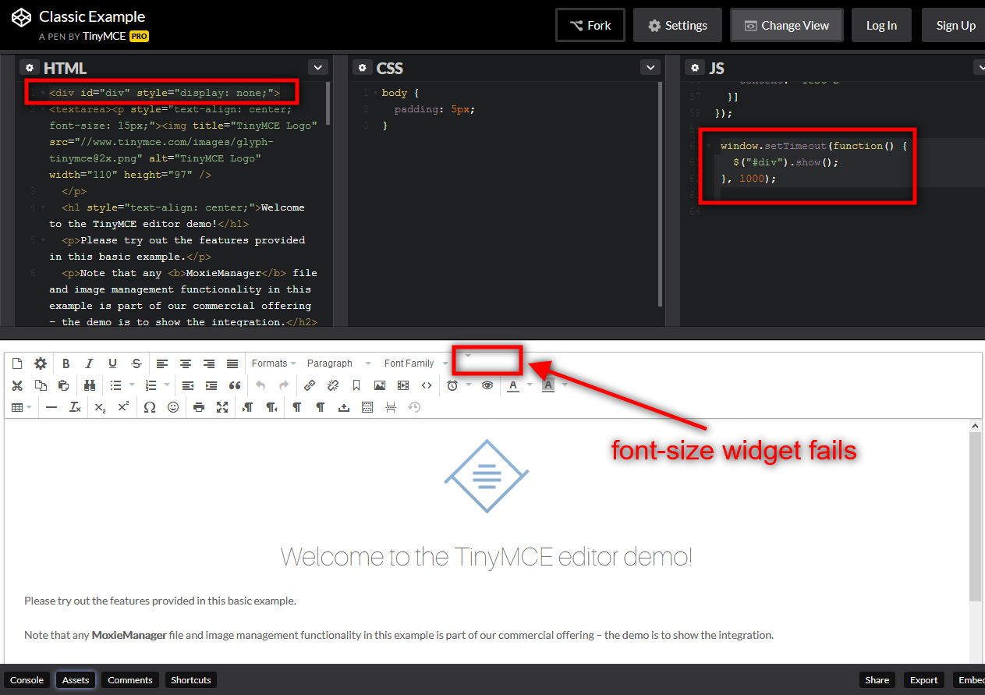The image size is (985, 695).
Task: Open the Font Family dropdown
Action: 416,363
